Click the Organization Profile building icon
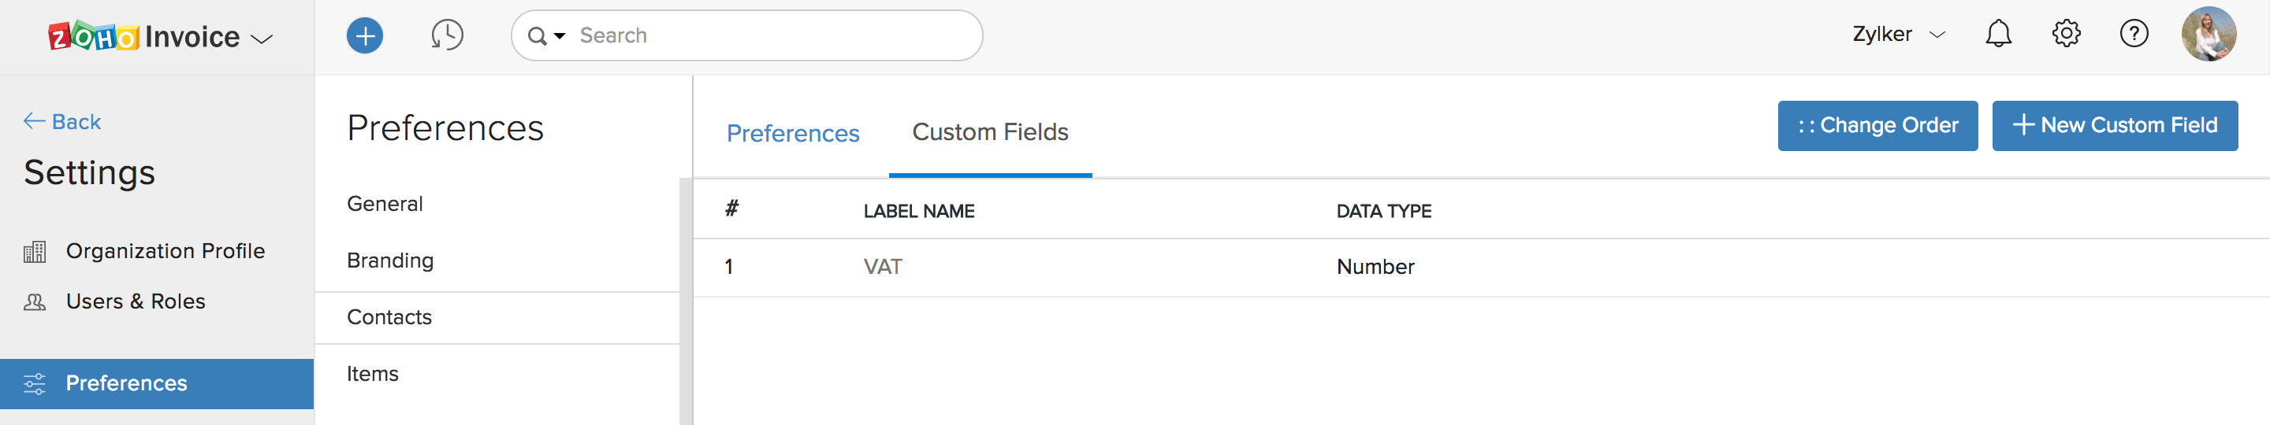 35,253
